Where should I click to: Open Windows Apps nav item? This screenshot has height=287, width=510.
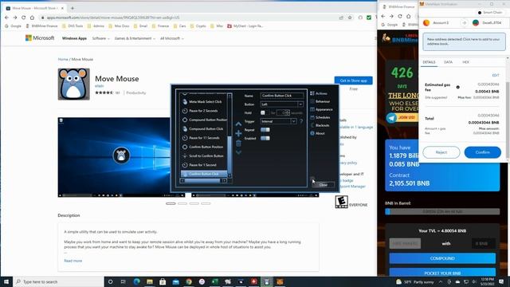click(x=74, y=38)
